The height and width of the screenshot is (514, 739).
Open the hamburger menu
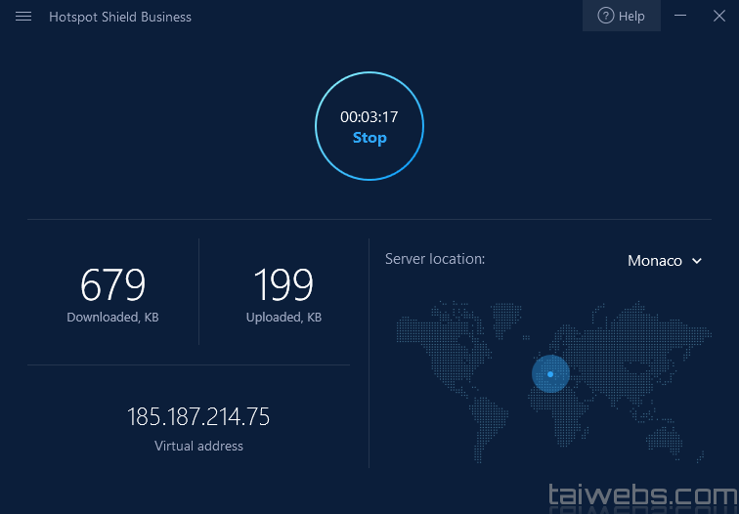pyautogui.click(x=23, y=17)
